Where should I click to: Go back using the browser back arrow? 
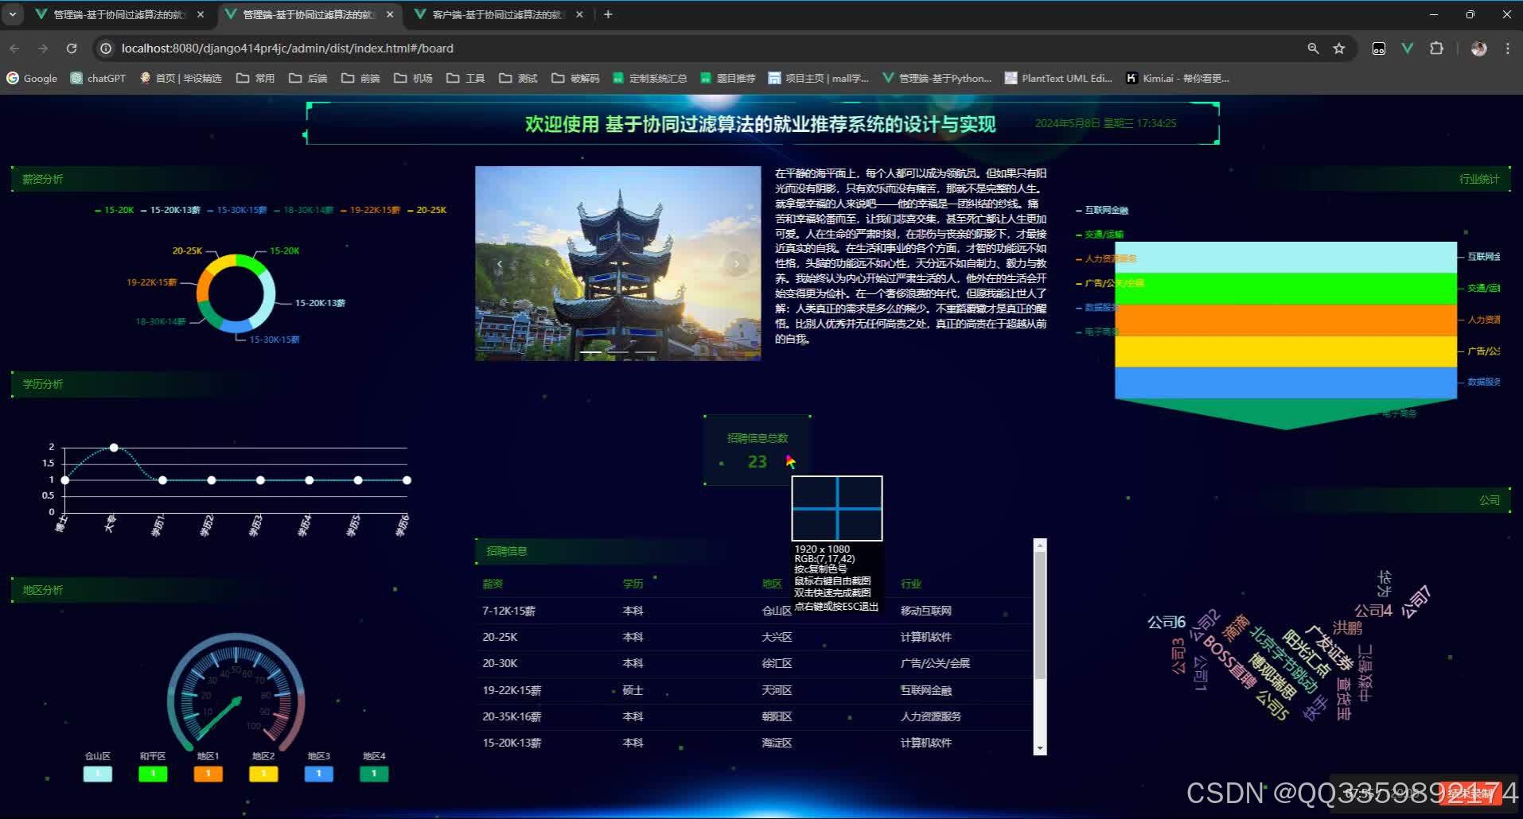click(x=14, y=49)
